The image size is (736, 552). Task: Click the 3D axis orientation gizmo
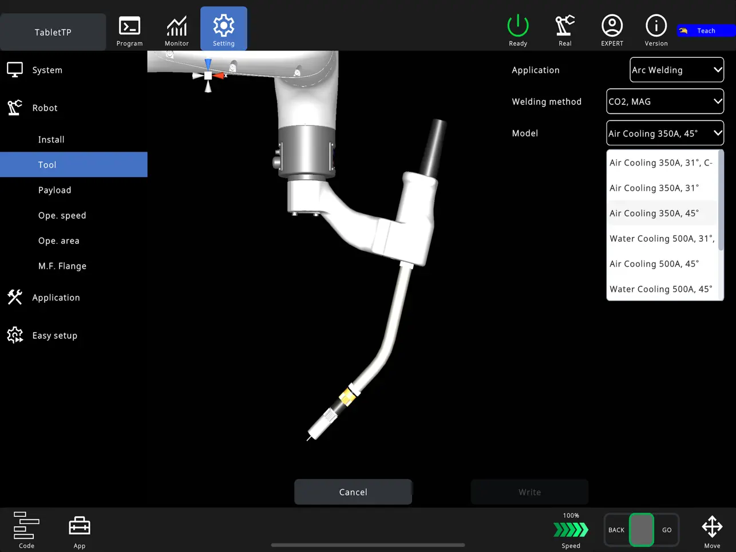click(209, 75)
